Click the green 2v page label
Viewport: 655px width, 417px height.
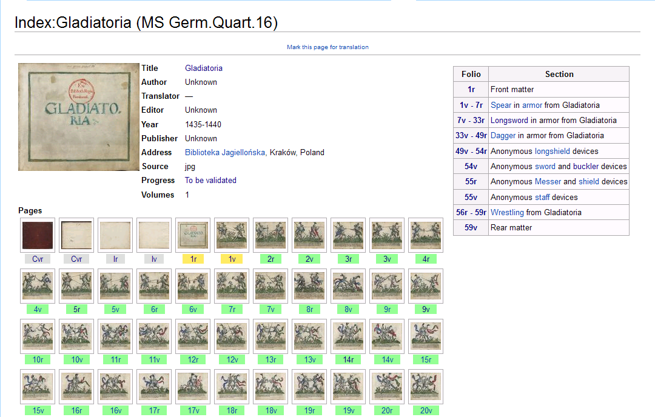309,259
